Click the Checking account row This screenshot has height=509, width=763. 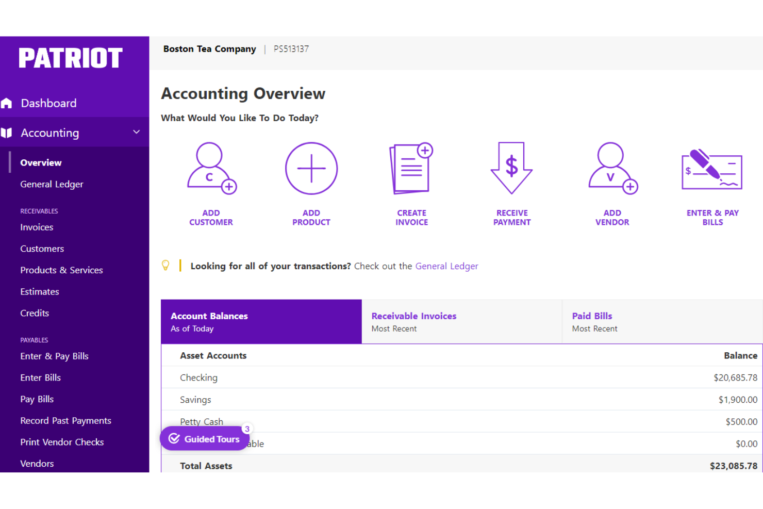coord(462,377)
